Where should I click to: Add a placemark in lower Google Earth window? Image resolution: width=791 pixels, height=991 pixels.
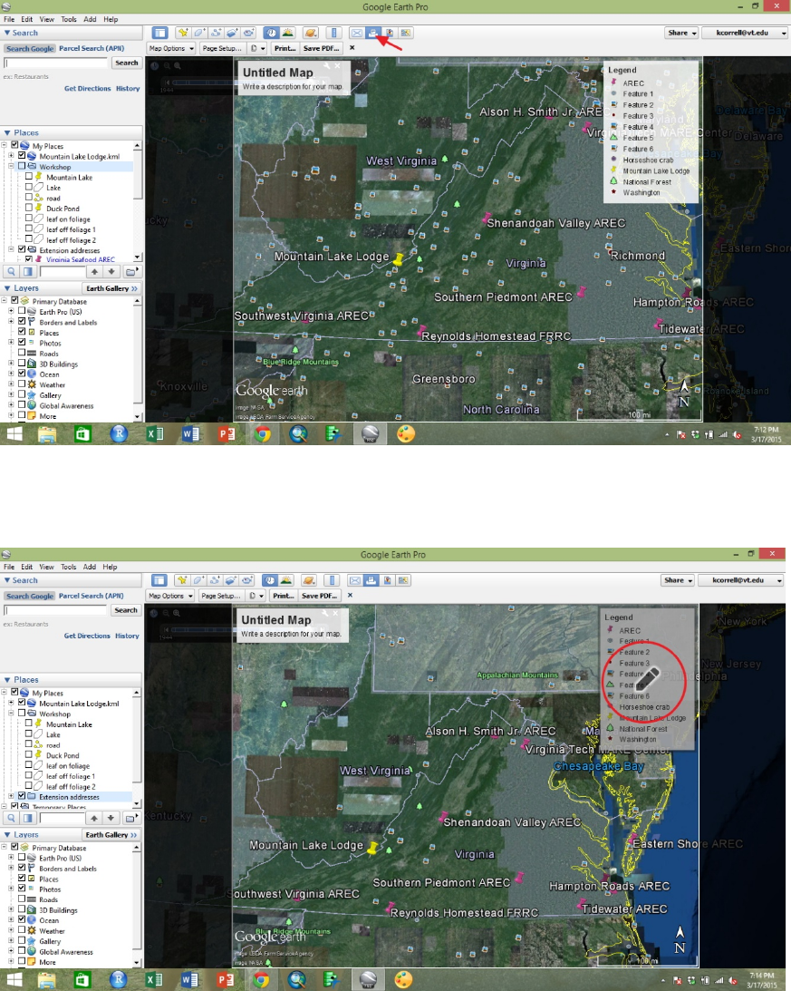[x=182, y=580]
